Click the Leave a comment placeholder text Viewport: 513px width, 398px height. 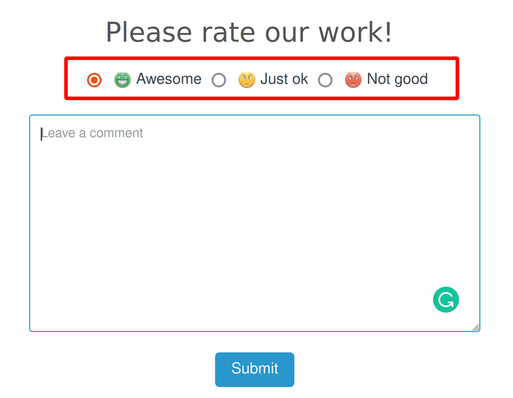point(92,133)
